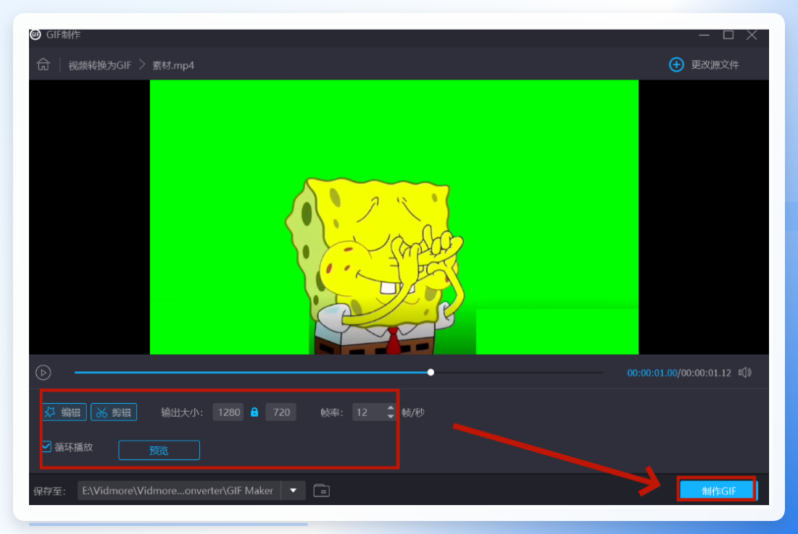The width and height of the screenshot is (798, 534).
Task: Click the save path field E:\Vidmore
Action: pyautogui.click(x=178, y=491)
